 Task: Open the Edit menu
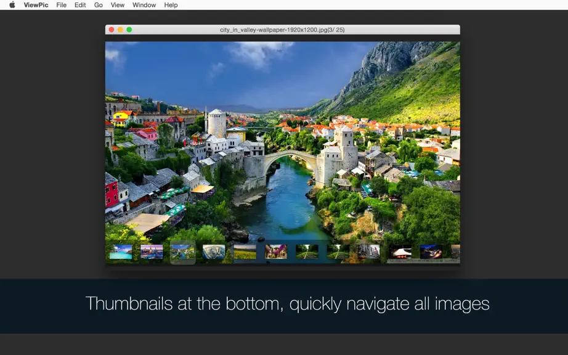[80, 5]
